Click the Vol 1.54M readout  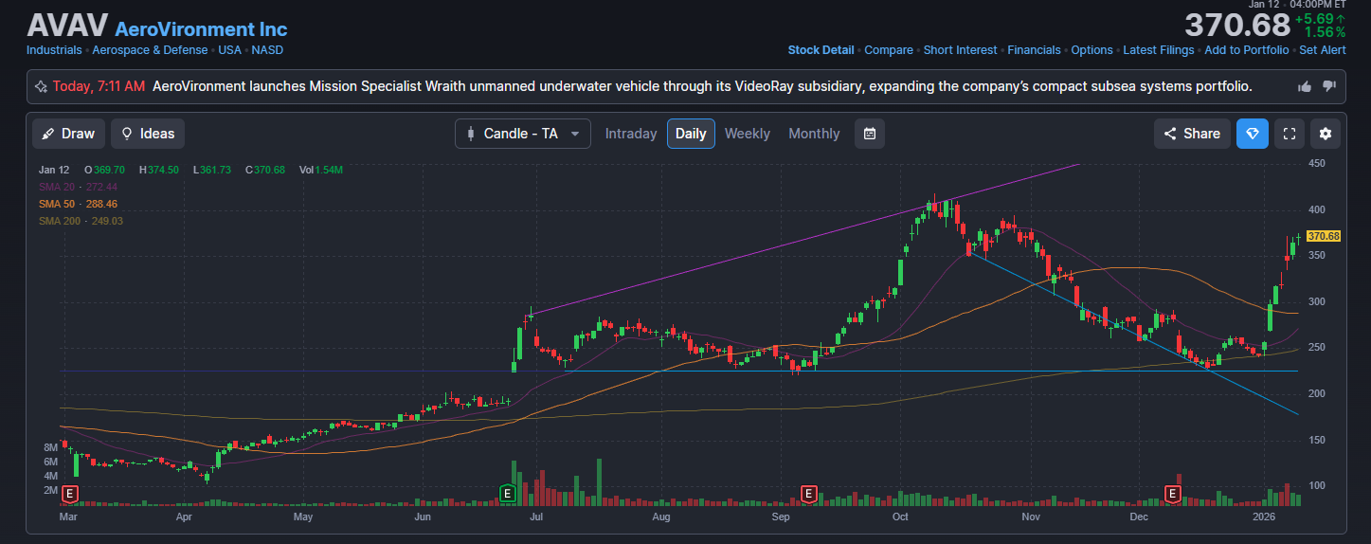coord(321,170)
